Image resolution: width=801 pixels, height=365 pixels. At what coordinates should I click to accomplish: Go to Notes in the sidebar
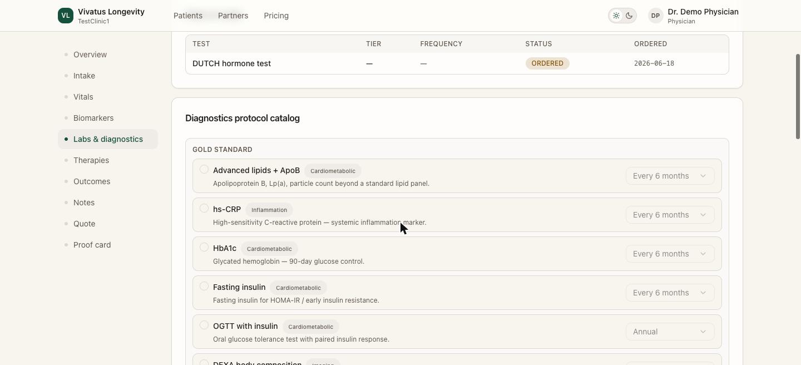click(x=108, y=203)
